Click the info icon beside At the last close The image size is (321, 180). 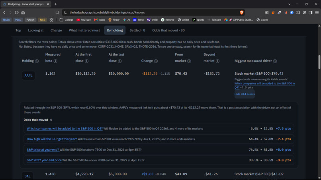pos(120,61)
